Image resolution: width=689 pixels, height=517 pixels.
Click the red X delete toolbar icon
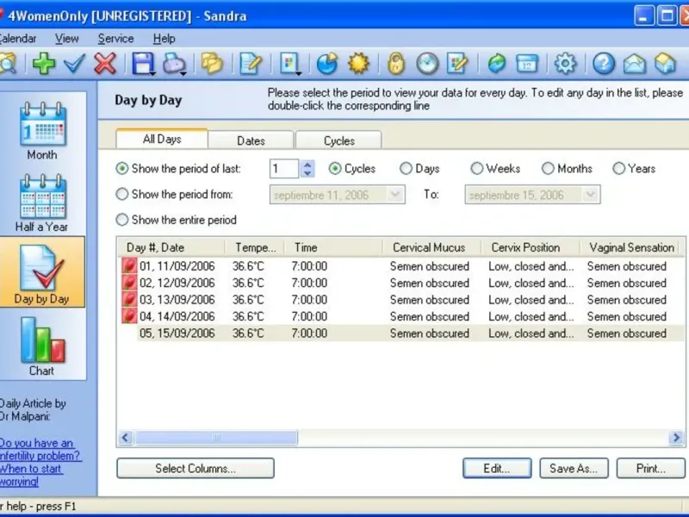(x=105, y=64)
